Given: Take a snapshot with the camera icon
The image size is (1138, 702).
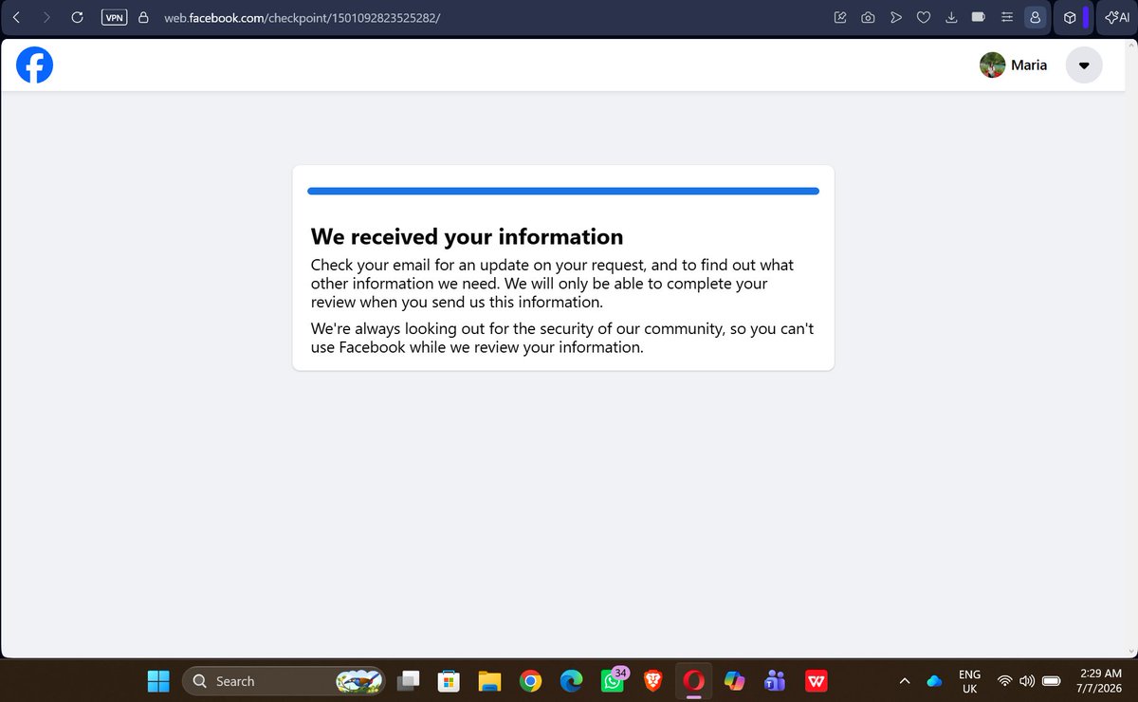Looking at the screenshot, I should (x=868, y=17).
